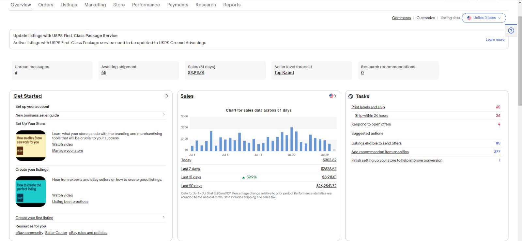Click Learn more in the USPS notice

pos(495,39)
